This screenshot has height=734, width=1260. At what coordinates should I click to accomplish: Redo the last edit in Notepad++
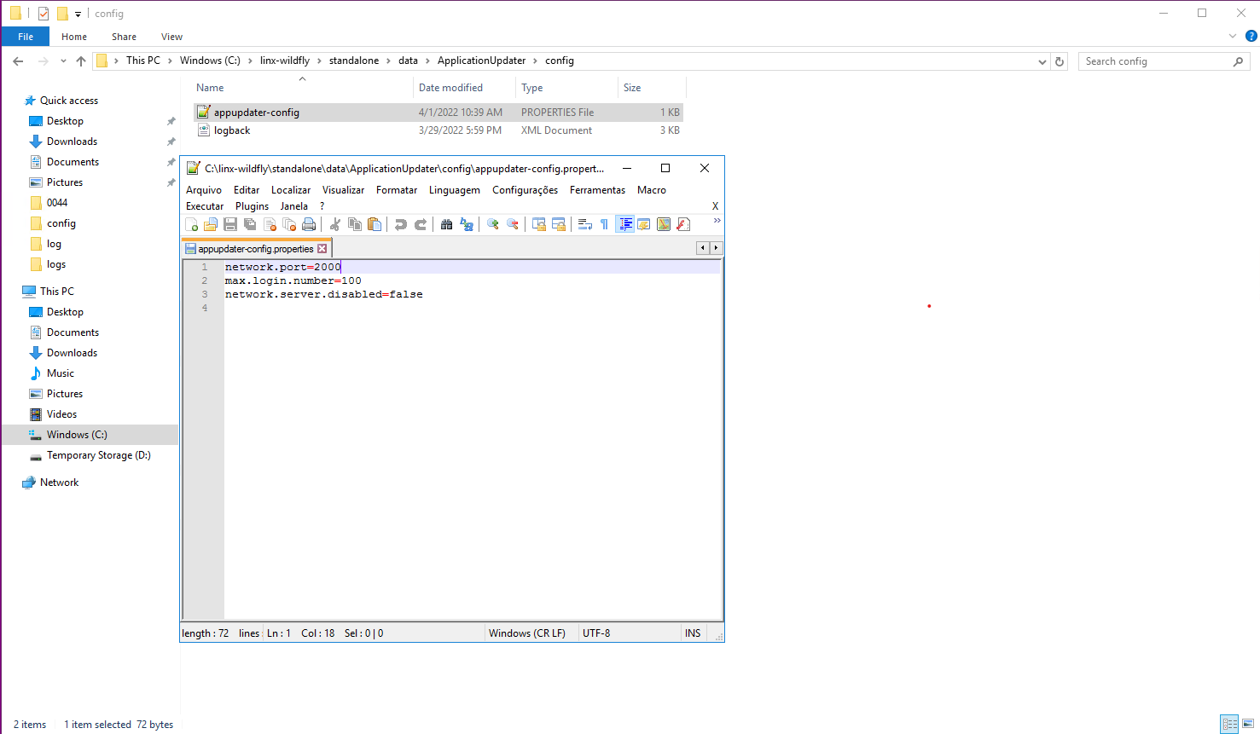[421, 224]
